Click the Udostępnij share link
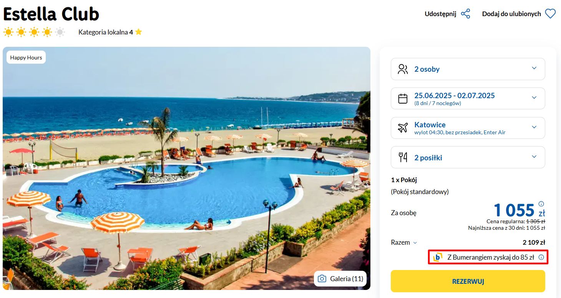The height and width of the screenshot is (298, 561). tap(440, 14)
